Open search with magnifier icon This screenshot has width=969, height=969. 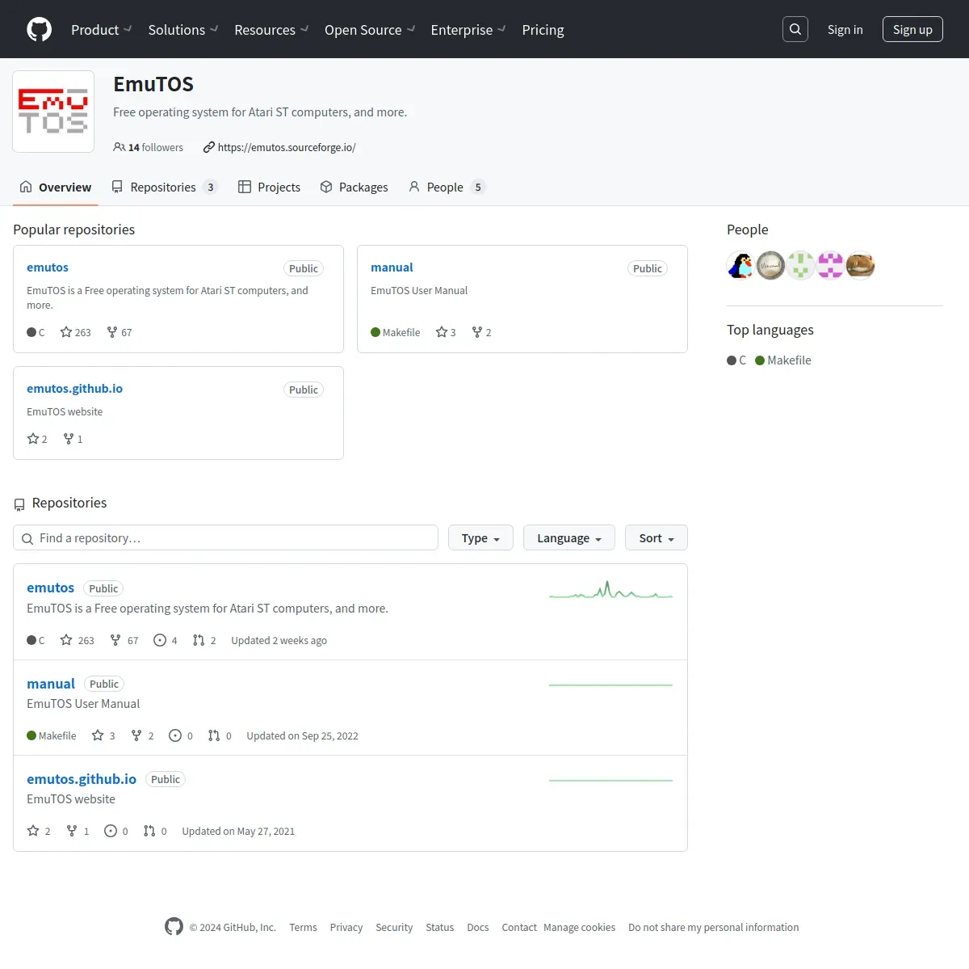pos(795,29)
